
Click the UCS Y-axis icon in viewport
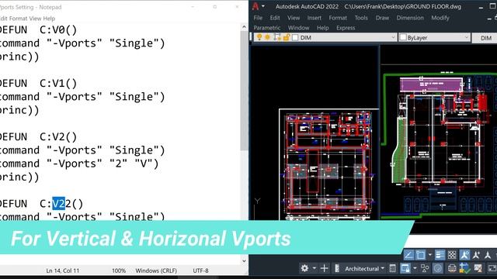[257, 201]
